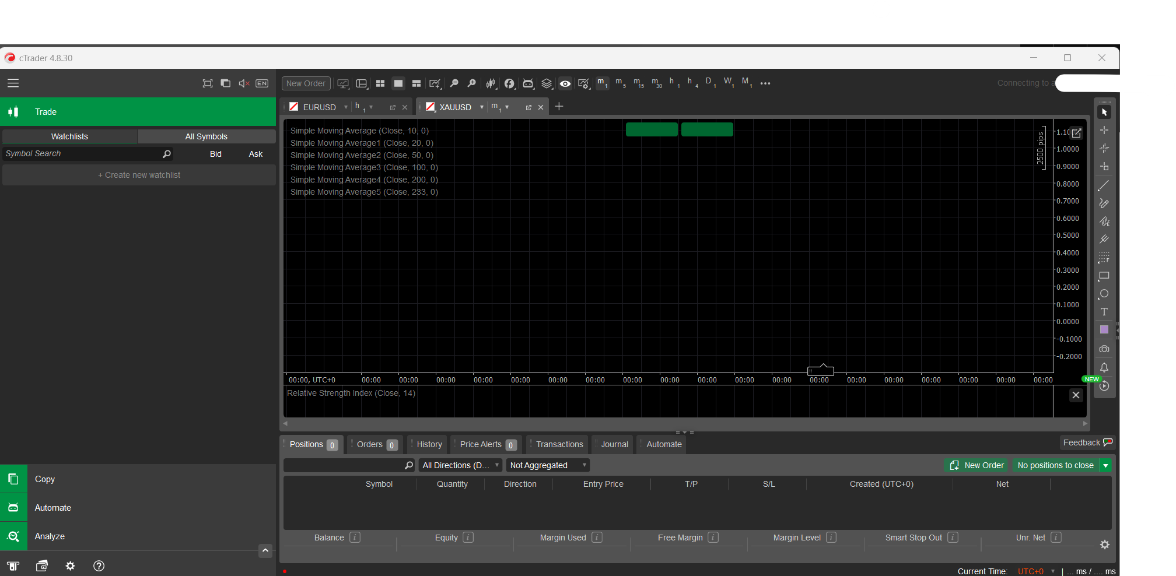Open the help question mark
Viewport: 1176px width, 576px height.
coord(99,566)
